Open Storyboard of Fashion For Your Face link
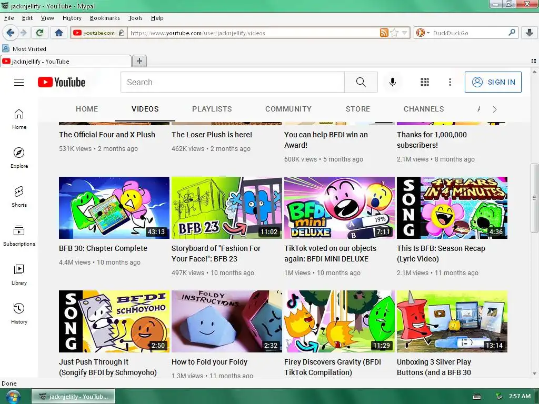The image size is (539, 404). point(216,254)
